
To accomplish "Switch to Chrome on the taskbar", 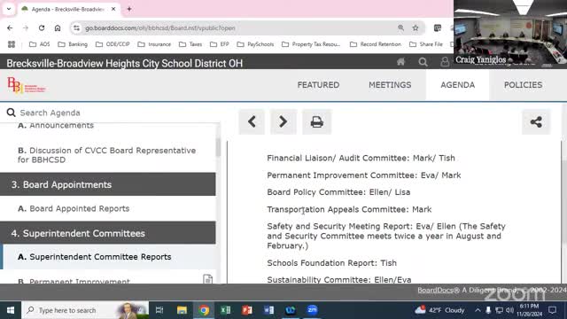I will pyautogui.click(x=204, y=310).
